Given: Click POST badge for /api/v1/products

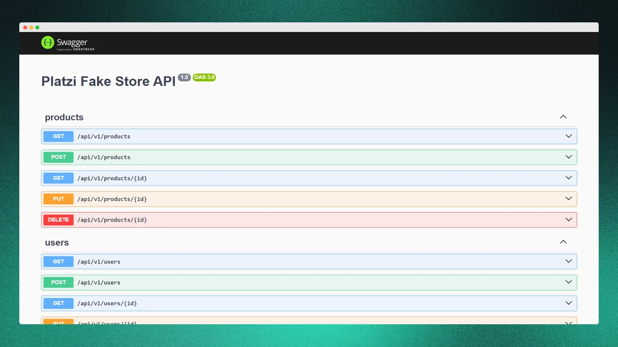Looking at the screenshot, I should (58, 157).
